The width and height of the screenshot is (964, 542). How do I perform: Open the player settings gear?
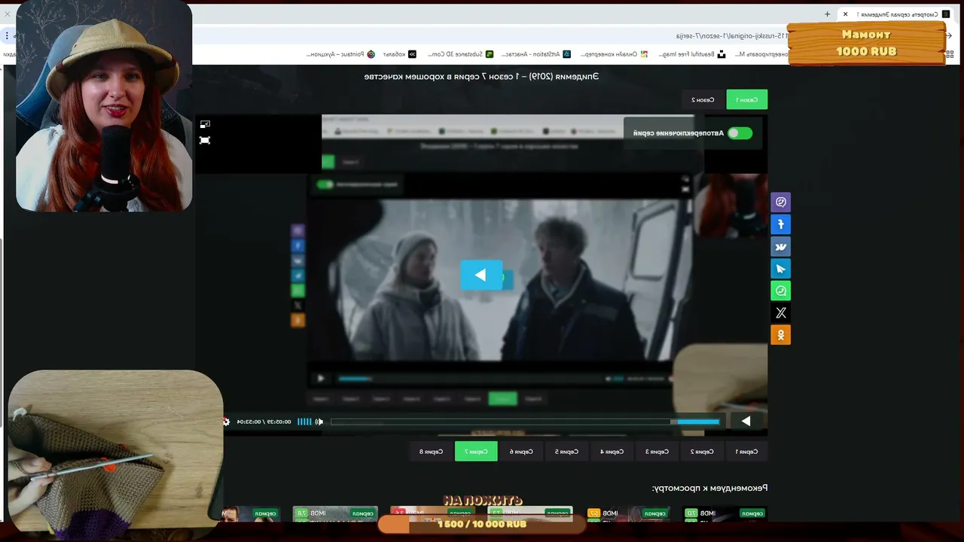tap(226, 422)
